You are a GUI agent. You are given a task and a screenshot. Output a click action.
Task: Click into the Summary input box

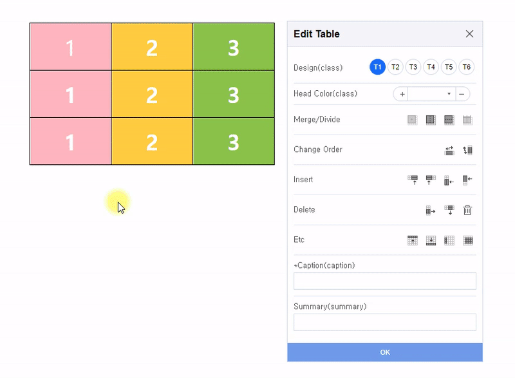(385, 322)
